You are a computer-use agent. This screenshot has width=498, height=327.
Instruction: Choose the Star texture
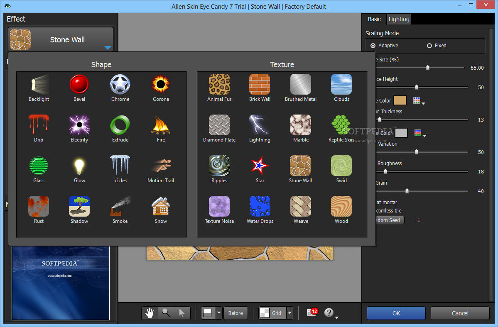coord(260,169)
